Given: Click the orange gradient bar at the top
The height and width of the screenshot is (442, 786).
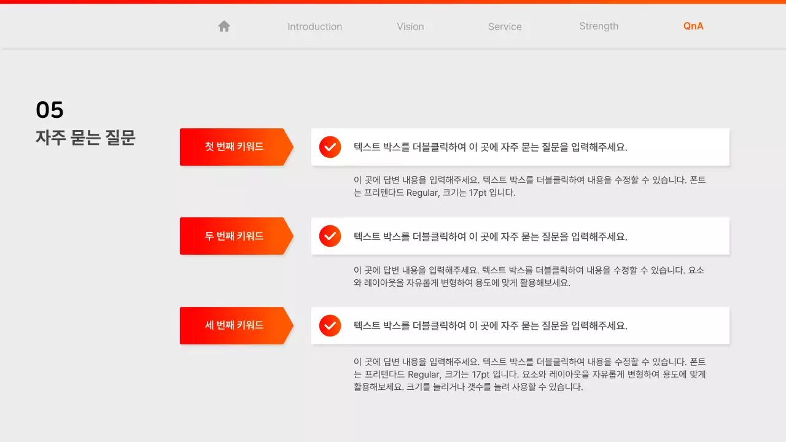Looking at the screenshot, I should (x=393, y=1).
